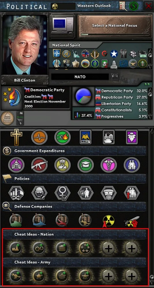Click the party popularity pie chart
Viewport: 154px width, 288px height.
coord(84,96)
